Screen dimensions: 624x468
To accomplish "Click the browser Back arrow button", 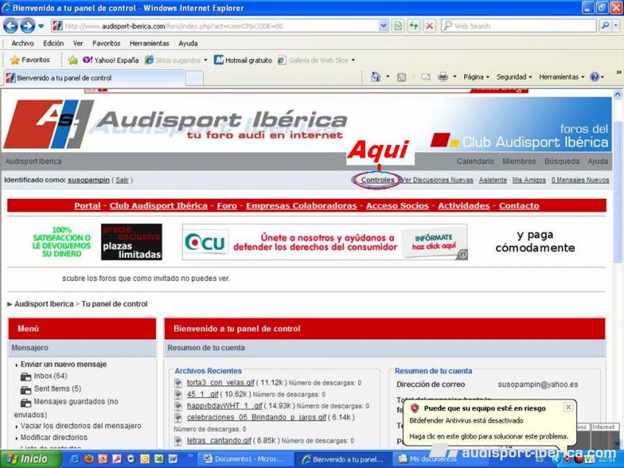I will (x=10, y=27).
